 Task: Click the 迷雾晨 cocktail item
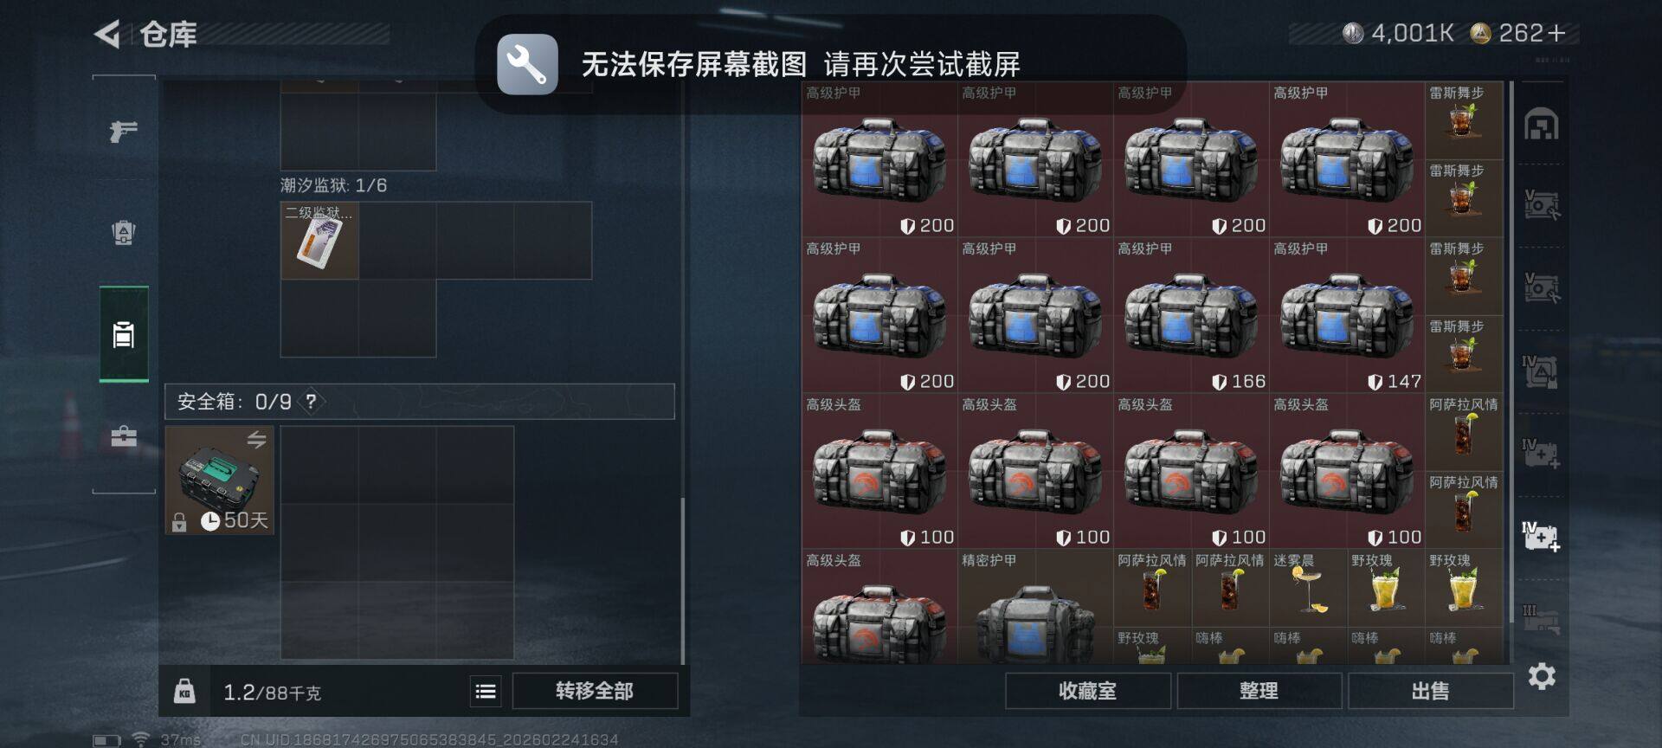[1309, 589]
